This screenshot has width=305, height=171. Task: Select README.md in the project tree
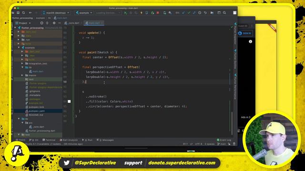(34, 115)
